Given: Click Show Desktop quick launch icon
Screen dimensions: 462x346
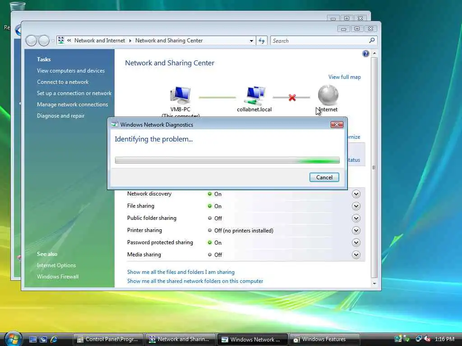Looking at the screenshot, I should point(32,339).
